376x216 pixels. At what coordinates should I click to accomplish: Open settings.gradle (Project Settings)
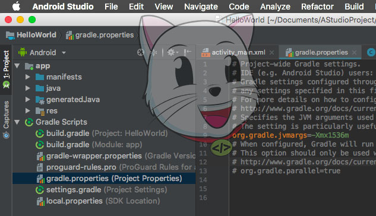(x=106, y=190)
